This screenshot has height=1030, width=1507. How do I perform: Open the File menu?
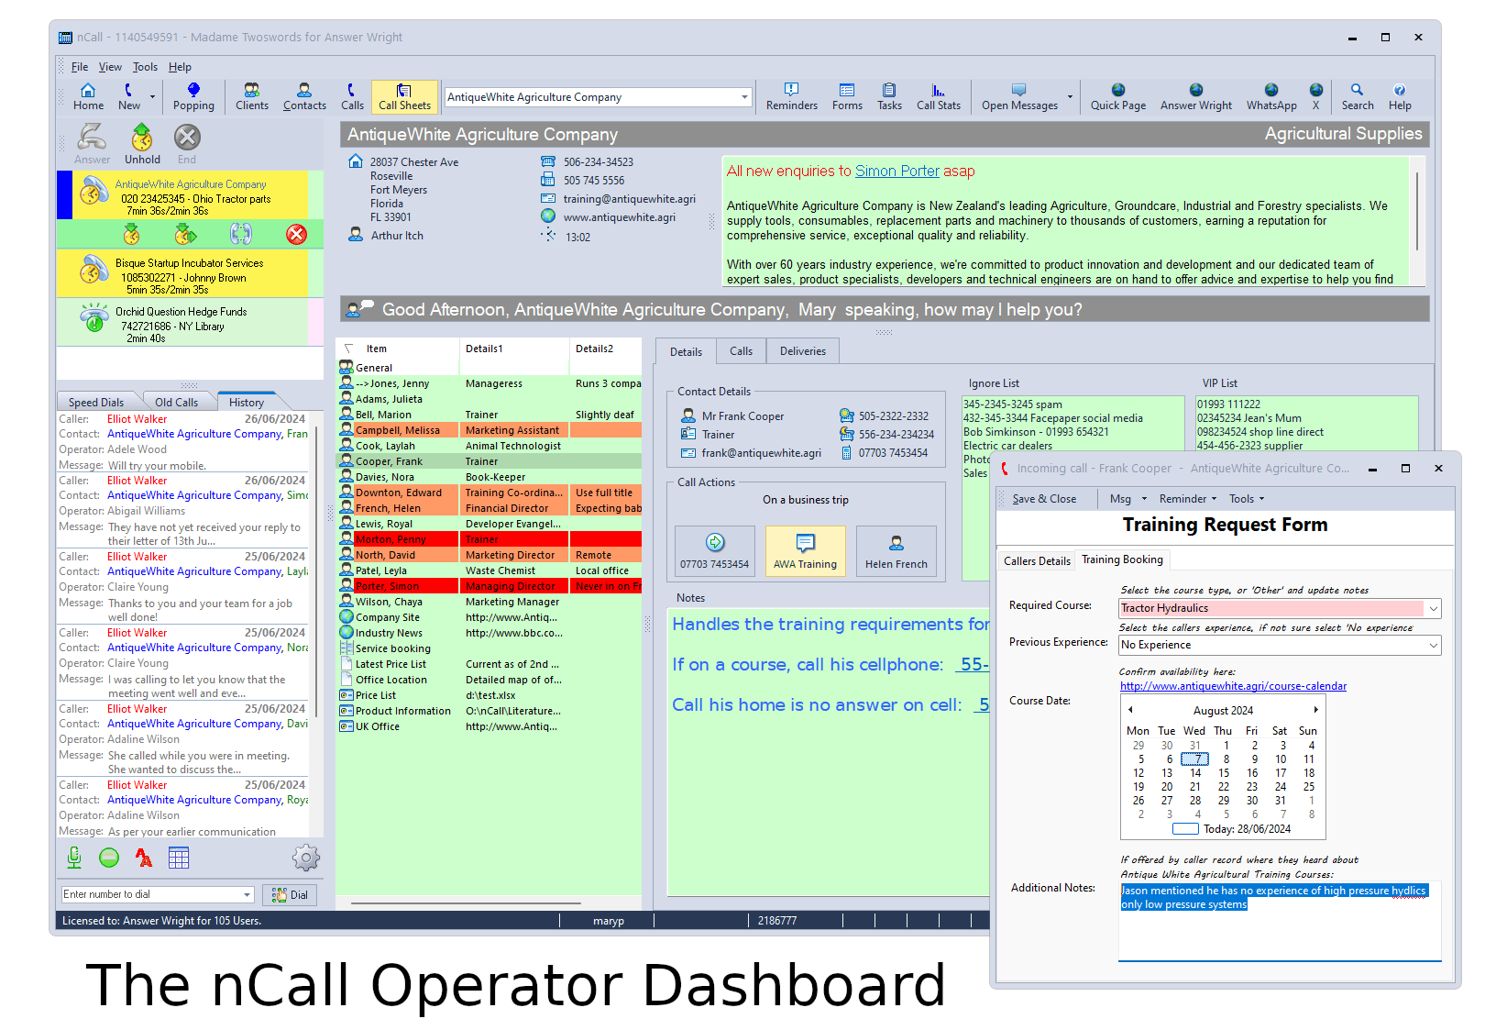pos(80,67)
